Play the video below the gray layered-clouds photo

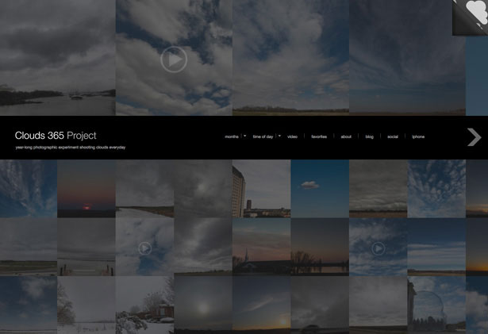pos(378,248)
